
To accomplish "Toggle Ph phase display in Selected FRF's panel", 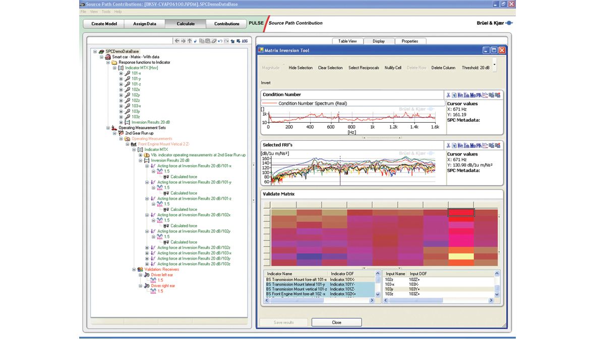I will tap(479, 145).
